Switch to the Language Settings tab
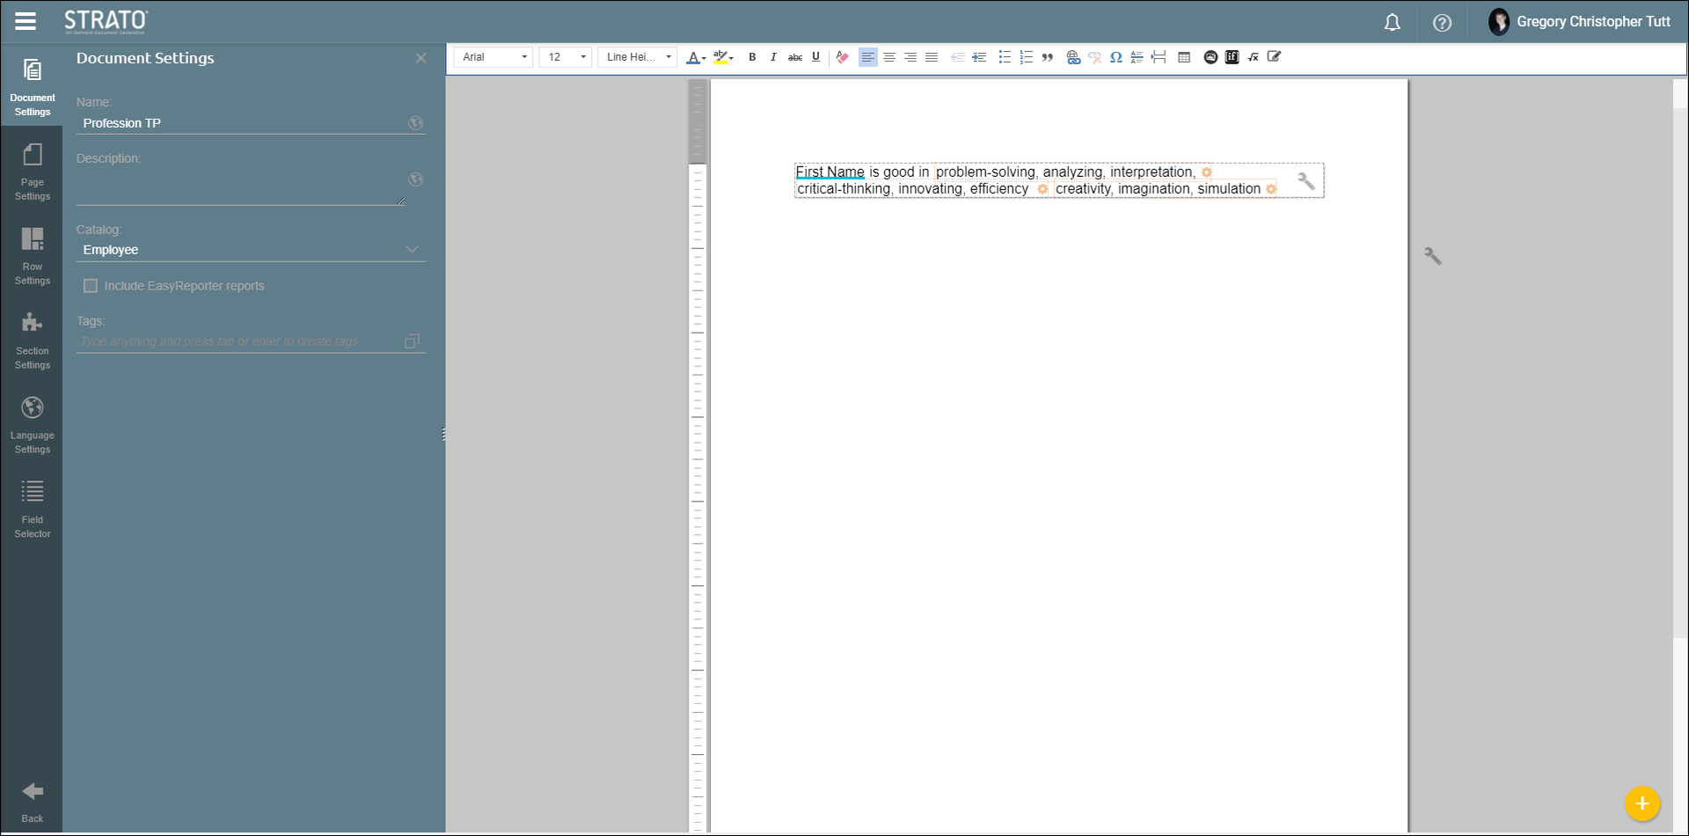This screenshot has width=1689, height=836. coord(33,424)
